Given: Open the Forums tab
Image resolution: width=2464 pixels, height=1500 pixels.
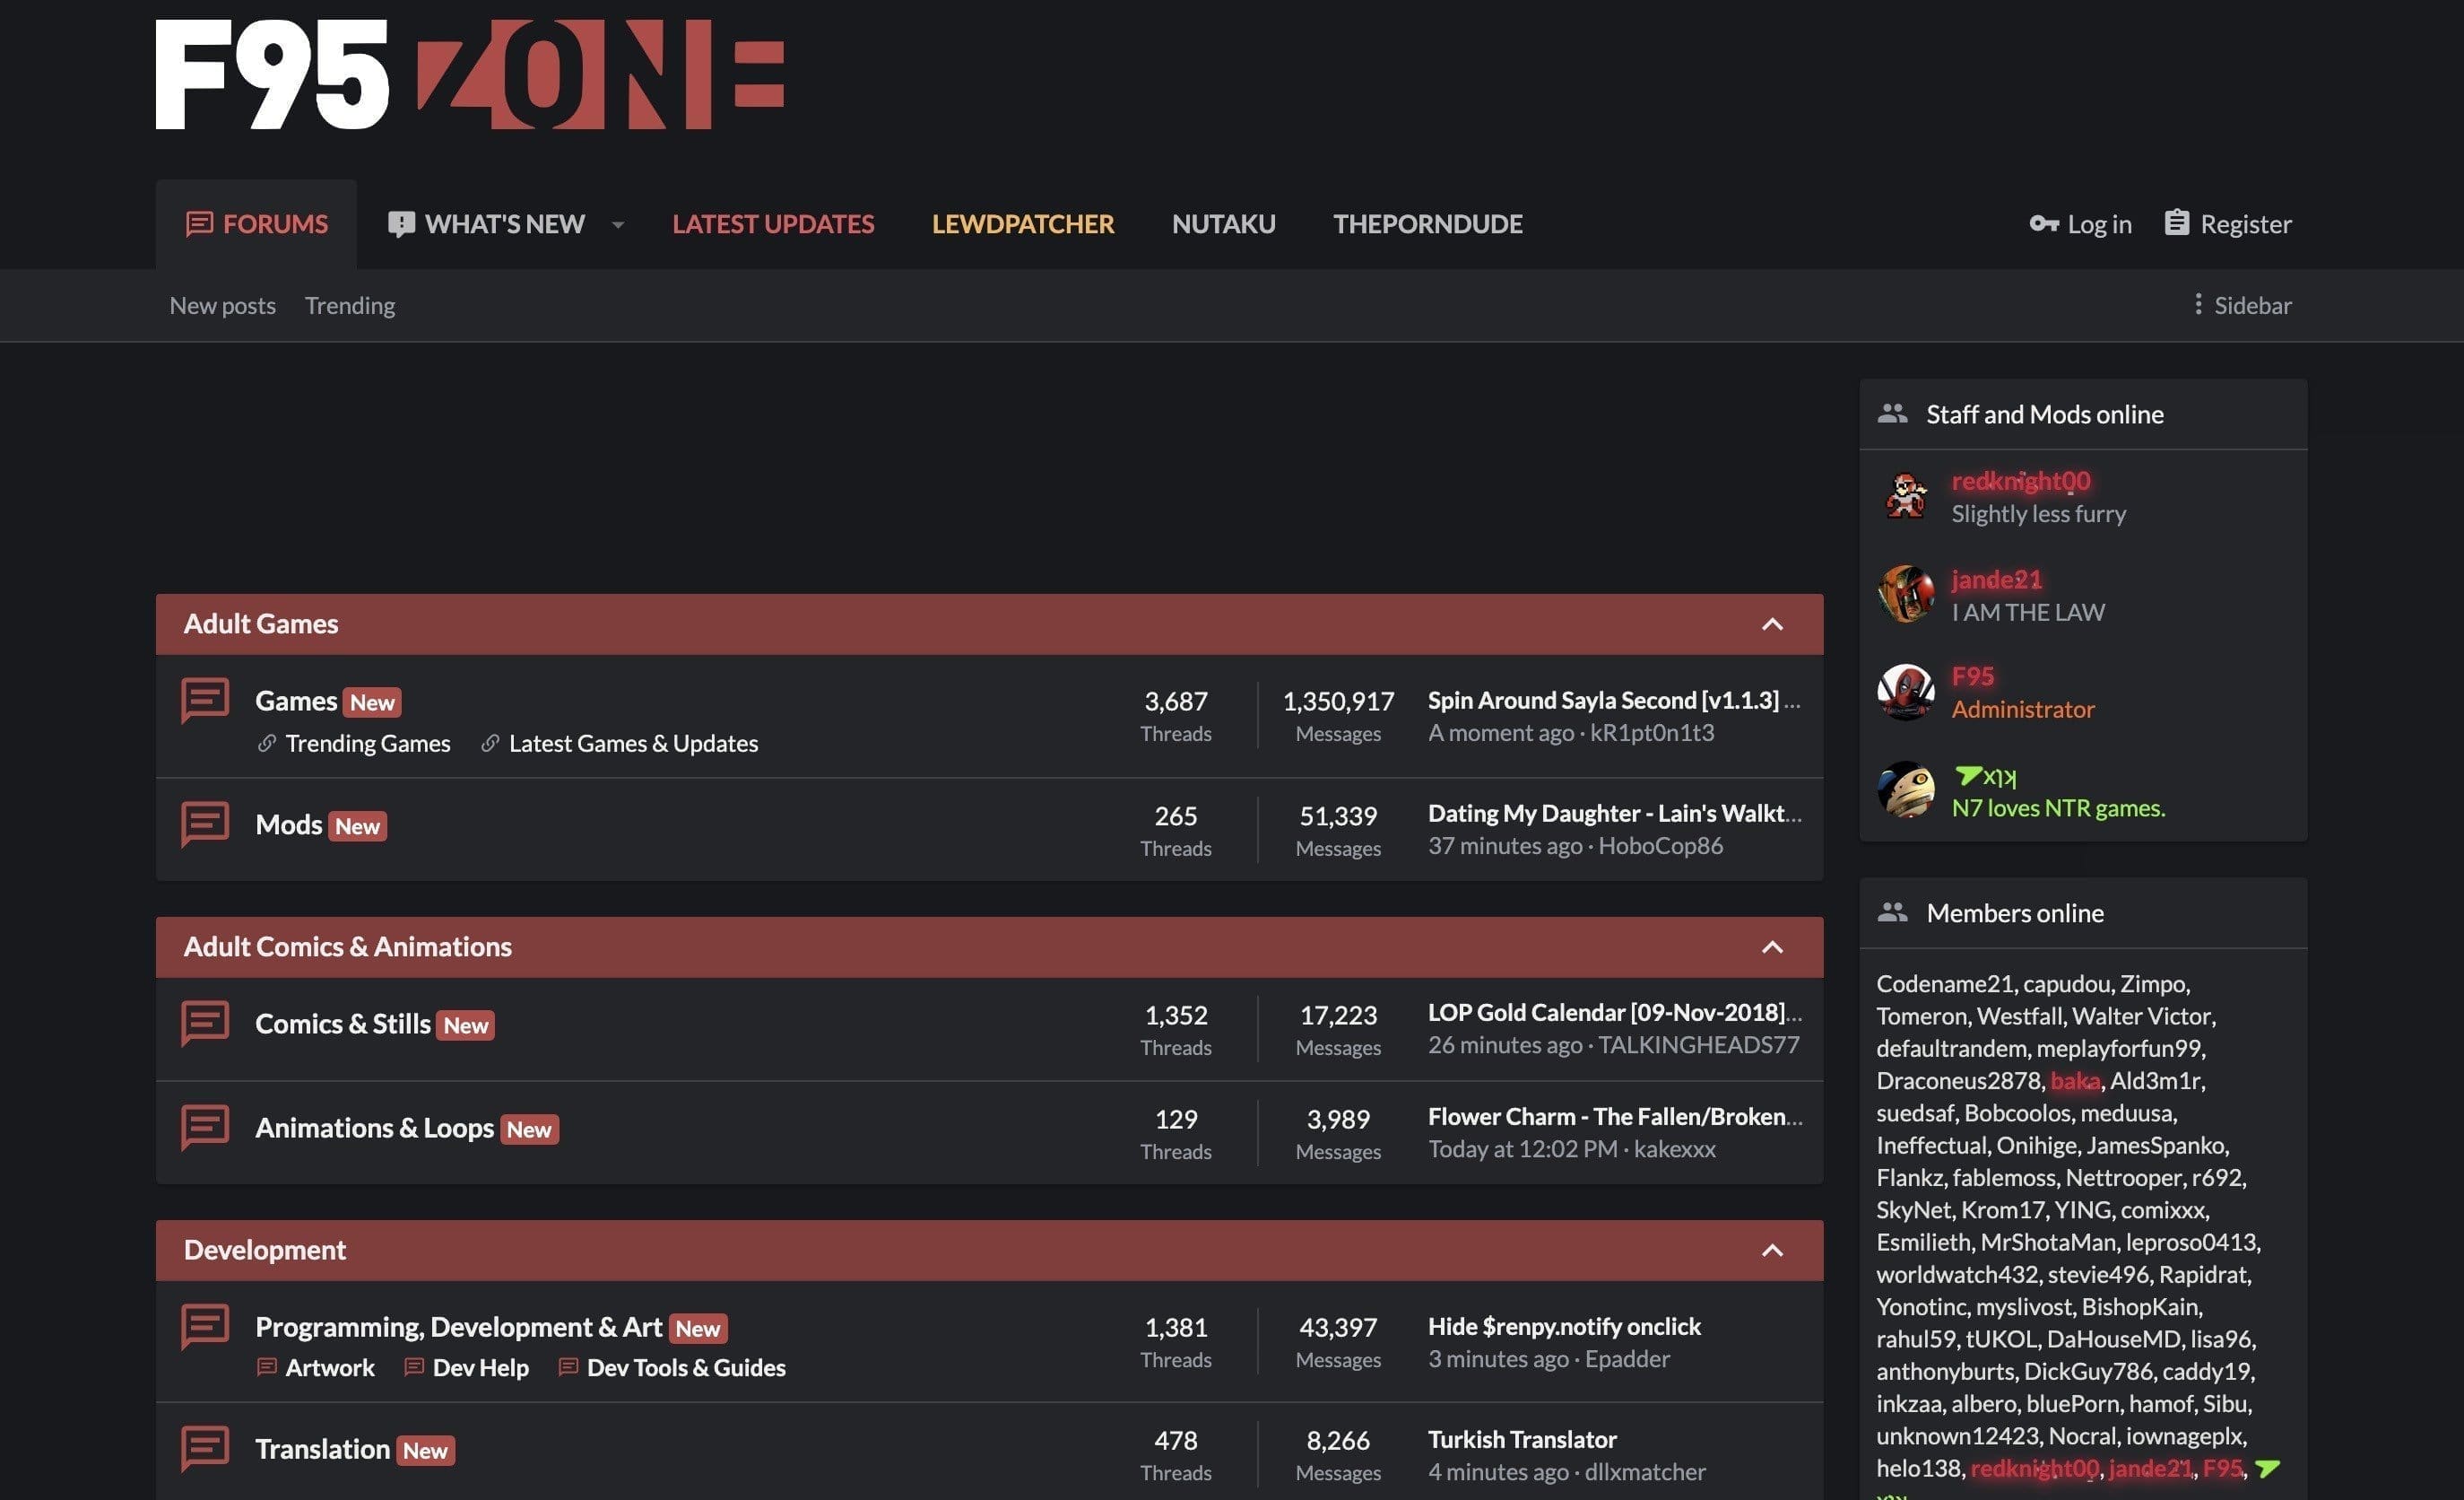Looking at the screenshot, I should click(256, 224).
